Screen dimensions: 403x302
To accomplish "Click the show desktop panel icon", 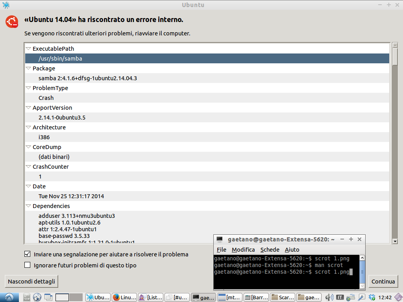I will [48, 297].
